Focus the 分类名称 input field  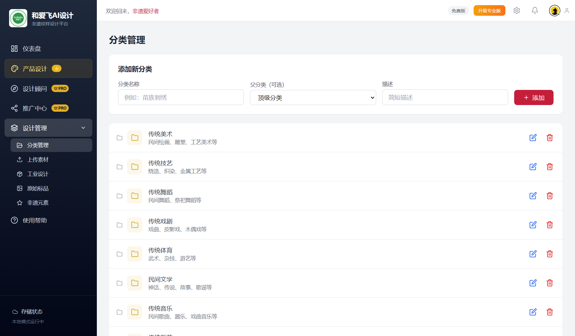[181, 97]
